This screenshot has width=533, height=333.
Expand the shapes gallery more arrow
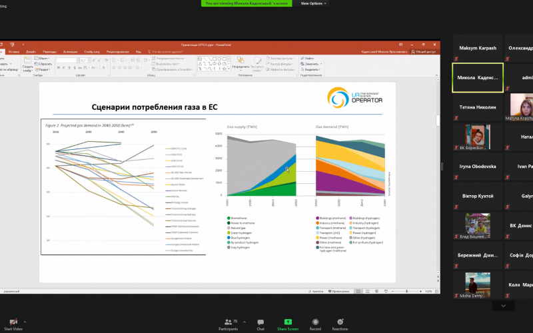229,69
